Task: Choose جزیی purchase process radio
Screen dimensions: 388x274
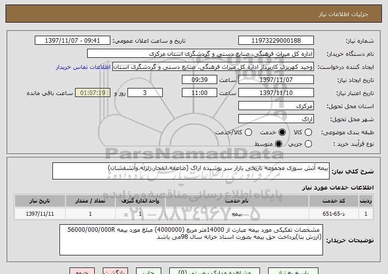Action: (308, 144)
